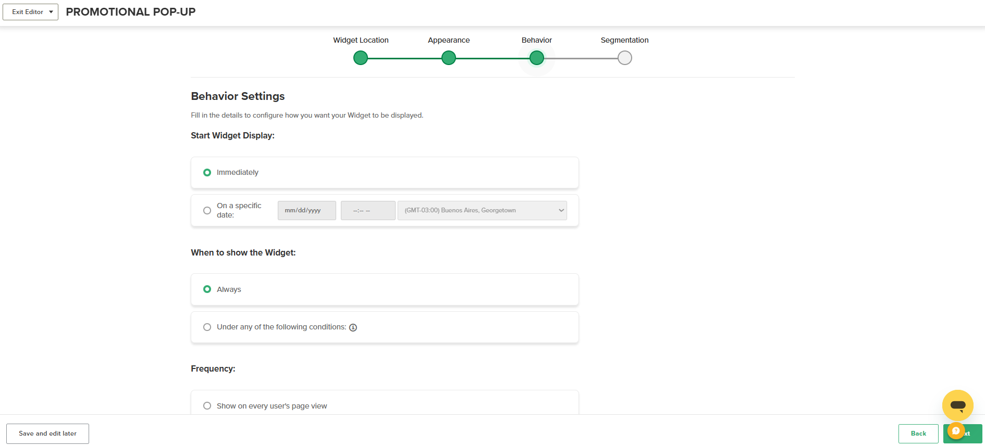
Task: Go to the Segmentation step label
Action: 624,40
